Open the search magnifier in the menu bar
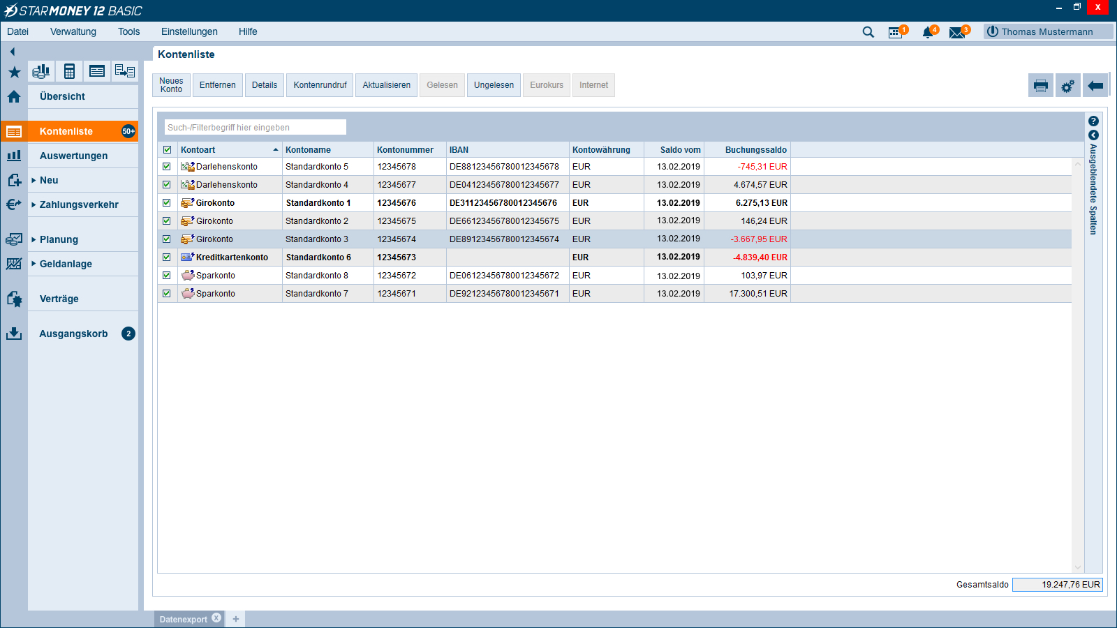Screen dimensions: 1117x628 coord(868,32)
